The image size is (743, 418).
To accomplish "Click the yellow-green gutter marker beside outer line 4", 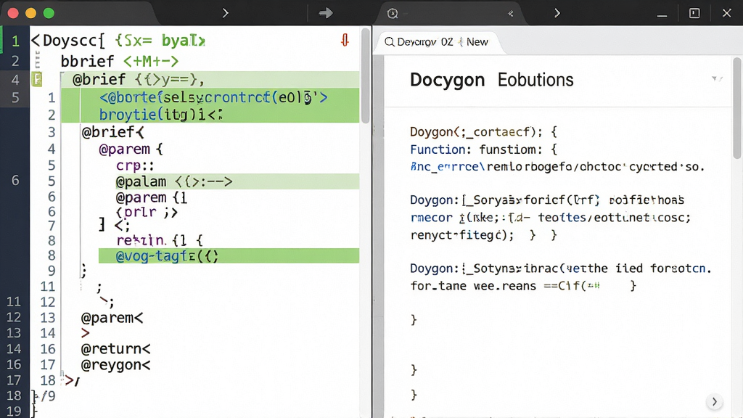I will [37, 79].
